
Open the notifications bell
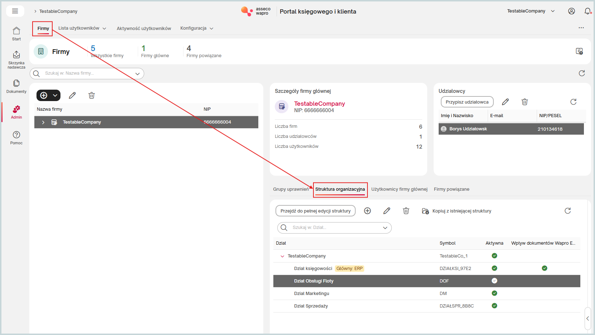pos(587,11)
